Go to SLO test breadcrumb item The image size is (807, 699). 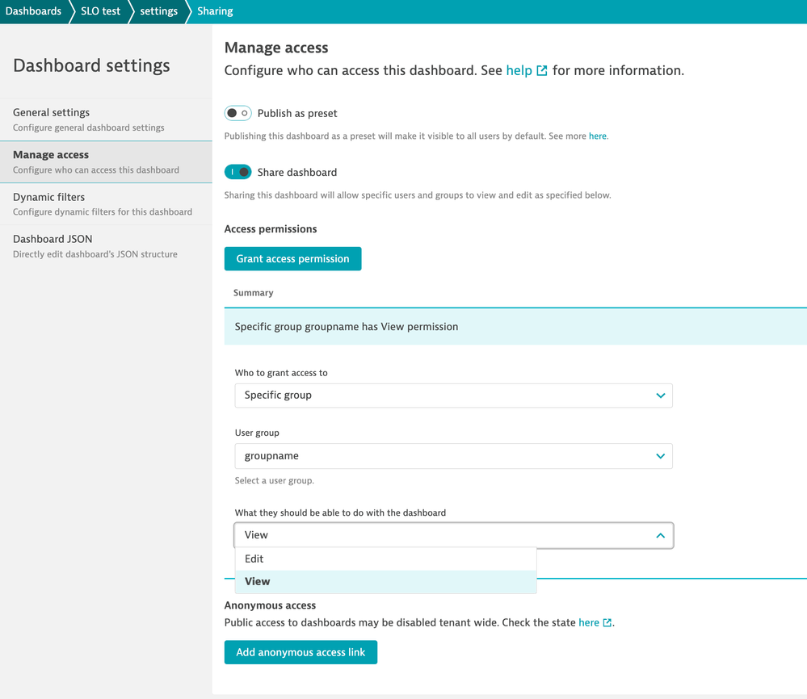(100, 11)
